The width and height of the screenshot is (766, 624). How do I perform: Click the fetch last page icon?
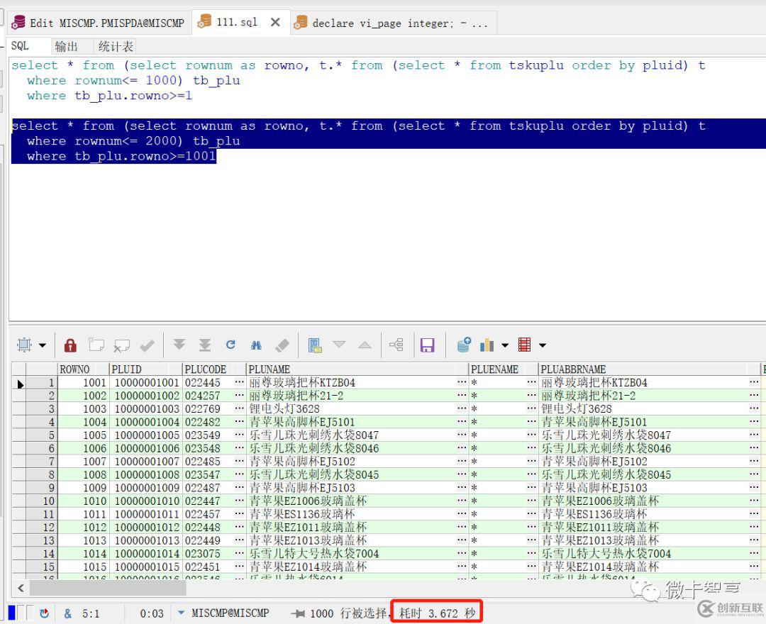(x=205, y=345)
